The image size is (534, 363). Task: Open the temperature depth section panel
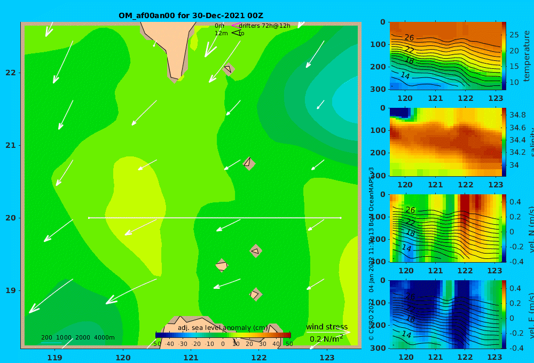tap(445, 56)
